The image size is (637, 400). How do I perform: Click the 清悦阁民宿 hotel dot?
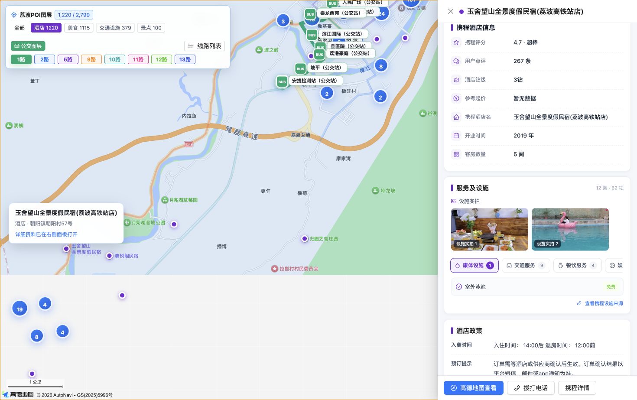click(x=110, y=256)
